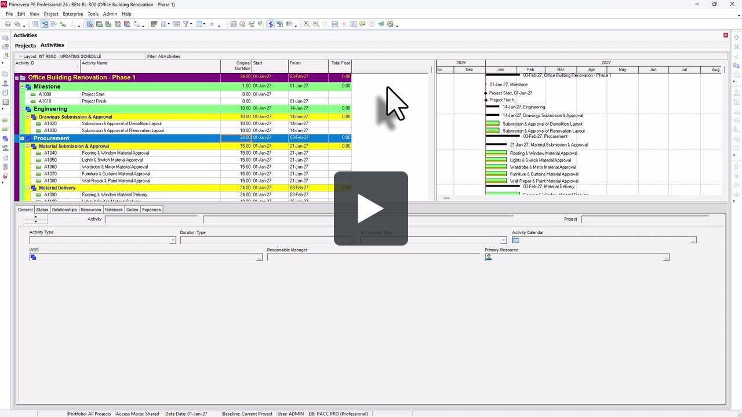Open the Activity Type dropdown
Viewport: 742px width, 417px height.
(173, 240)
